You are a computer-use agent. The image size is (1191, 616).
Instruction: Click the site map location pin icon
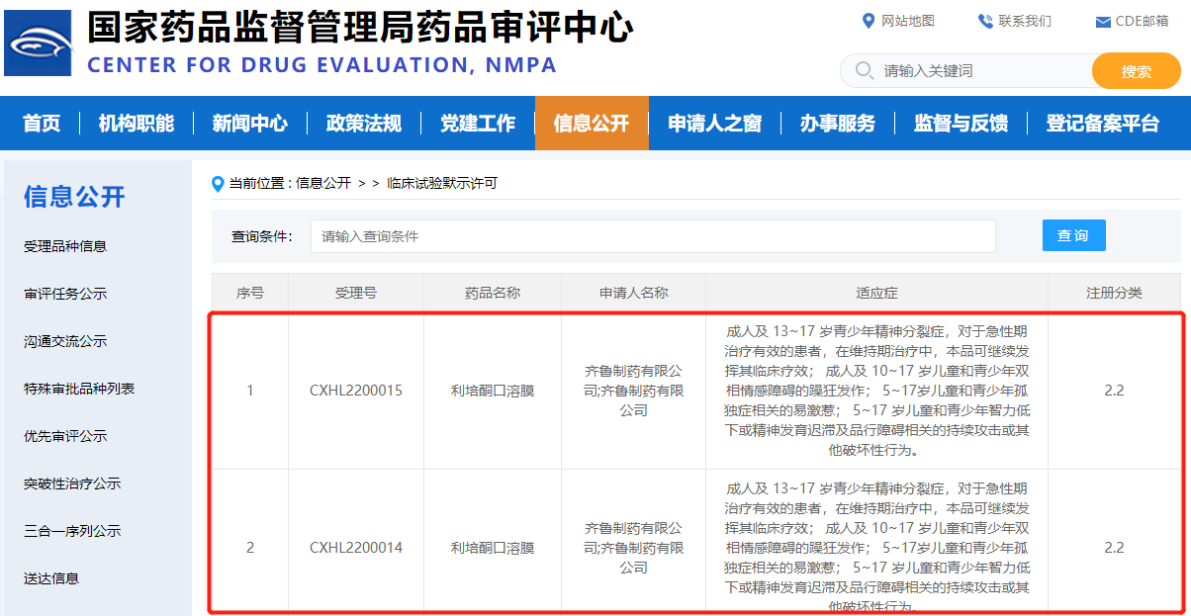click(x=869, y=21)
